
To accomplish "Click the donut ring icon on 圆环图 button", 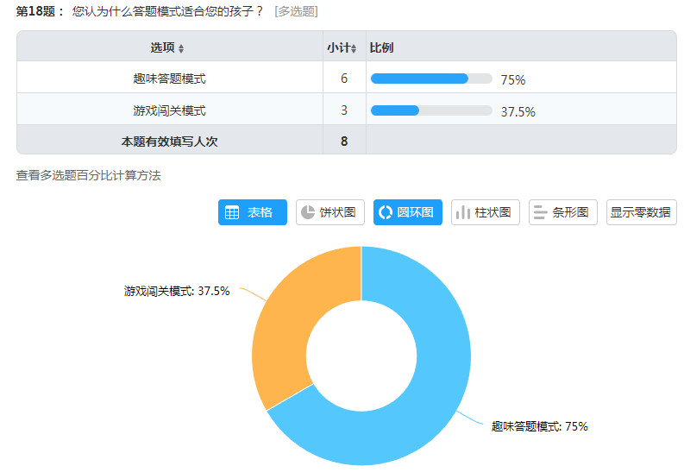I will click(x=386, y=212).
